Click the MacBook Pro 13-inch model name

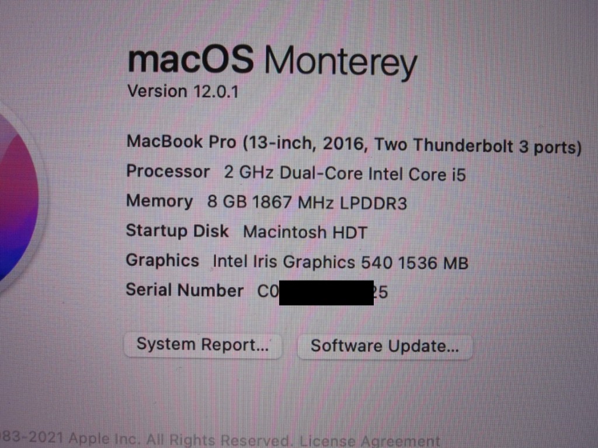[354, 145]
